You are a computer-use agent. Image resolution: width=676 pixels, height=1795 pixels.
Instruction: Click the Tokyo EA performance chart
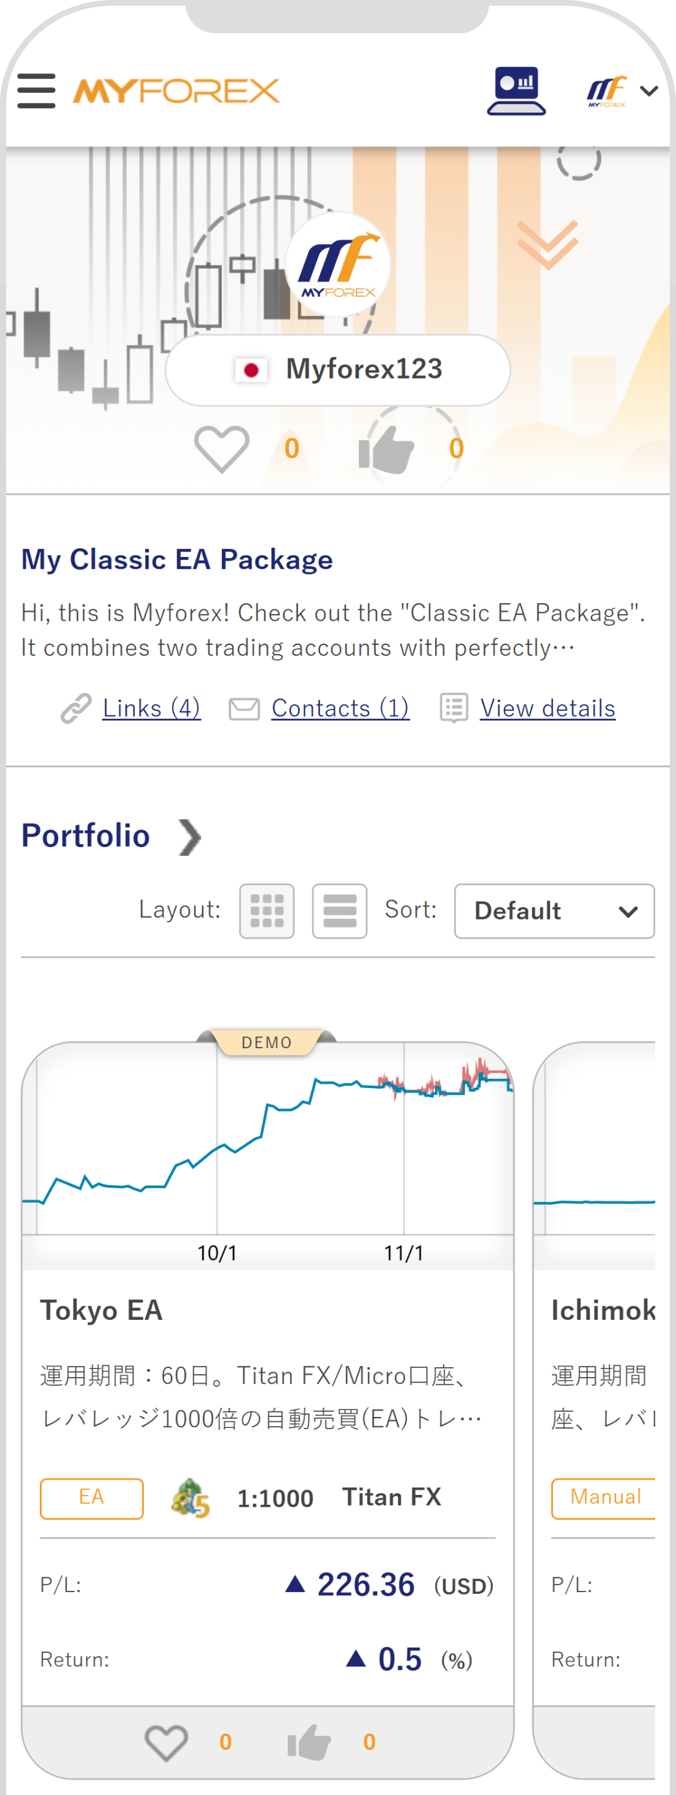(x=267, y=1150)
